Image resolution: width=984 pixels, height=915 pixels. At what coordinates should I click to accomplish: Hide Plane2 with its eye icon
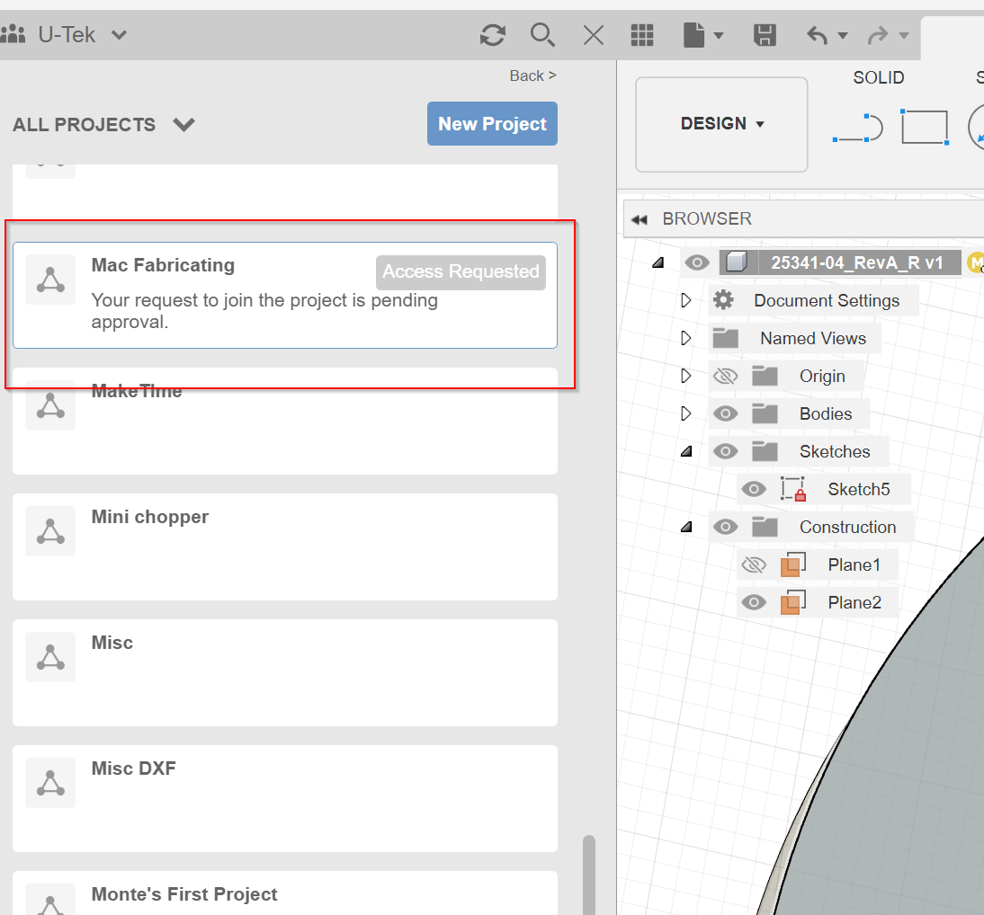(754, 603)
